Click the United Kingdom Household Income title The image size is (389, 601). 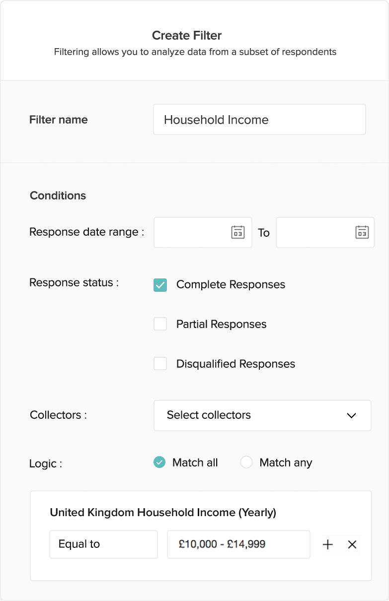point(163,512)
